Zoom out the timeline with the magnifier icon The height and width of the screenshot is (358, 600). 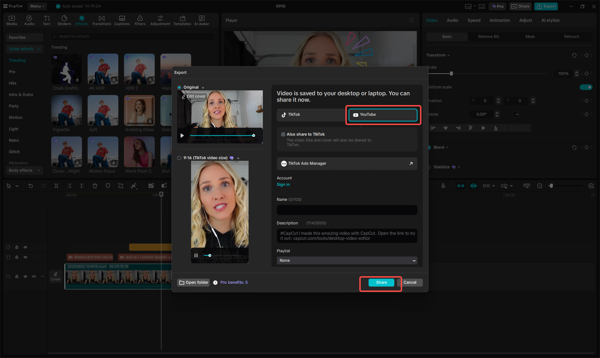click(539, 186)
